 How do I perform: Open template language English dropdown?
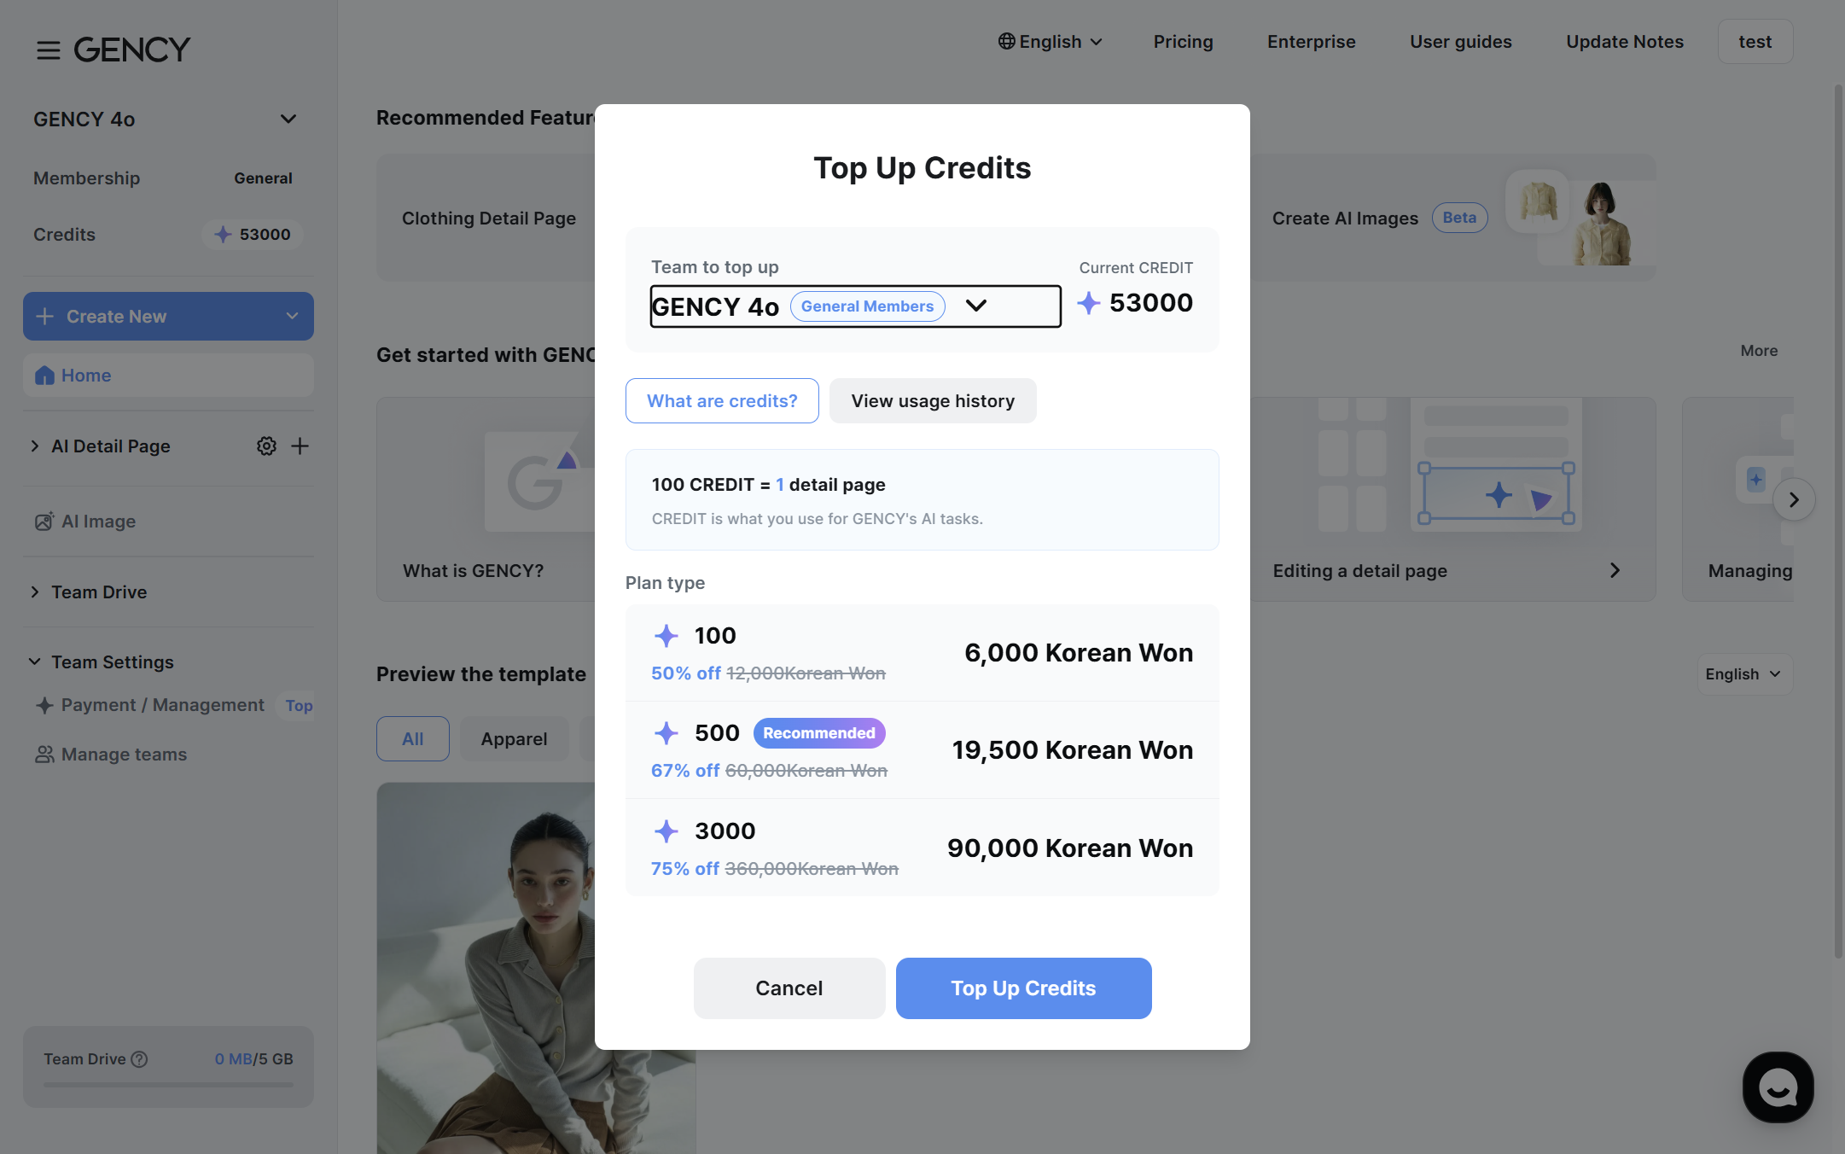point(1744,674)
